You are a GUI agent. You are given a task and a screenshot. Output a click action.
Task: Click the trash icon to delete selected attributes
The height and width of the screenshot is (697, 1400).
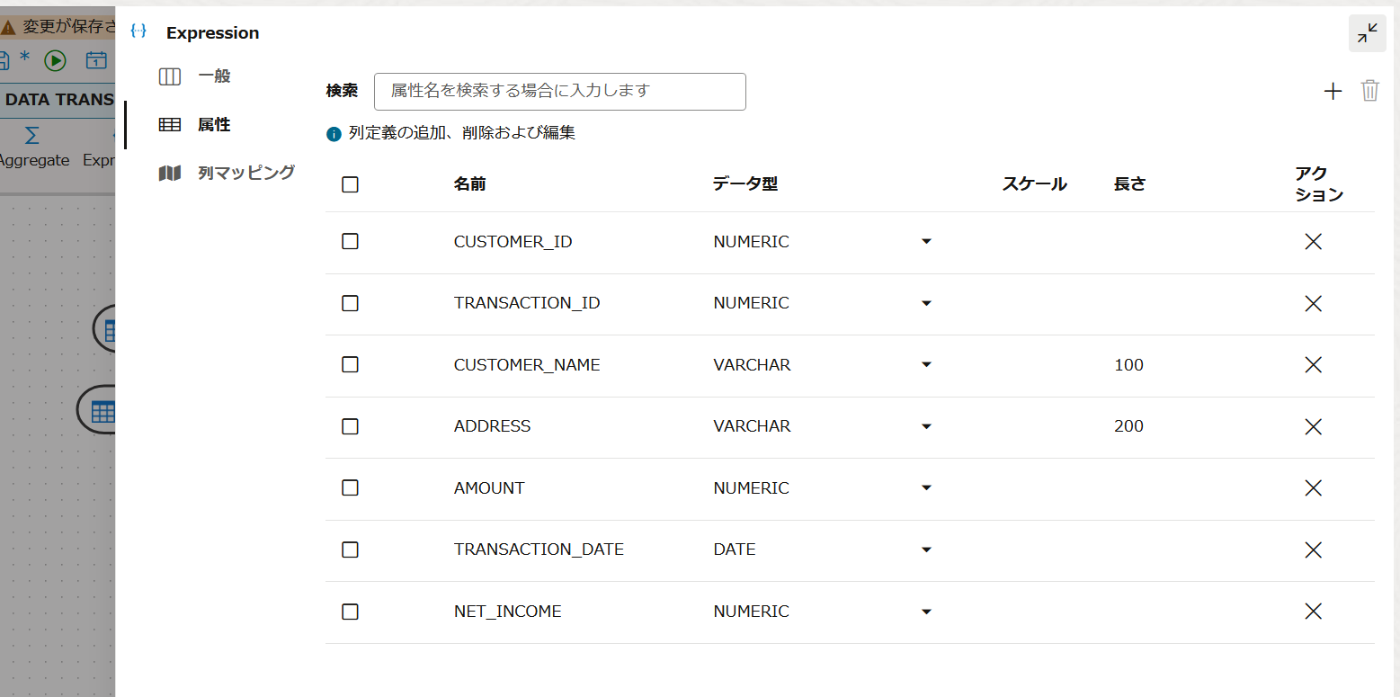tap(1369, 91)
